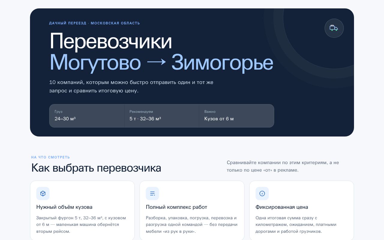Click the 'НА ЧТО СМОТРЕТЬ' section label
The height and width of the screenshot is (240, 384).
point(50,157)
